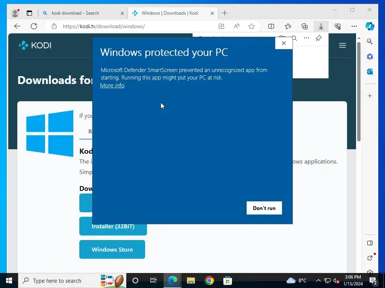Toggle split screen icon in Edge toolbar
This screenshot has width=385, height=288.
pyautogui.click(x=271, y=26)
